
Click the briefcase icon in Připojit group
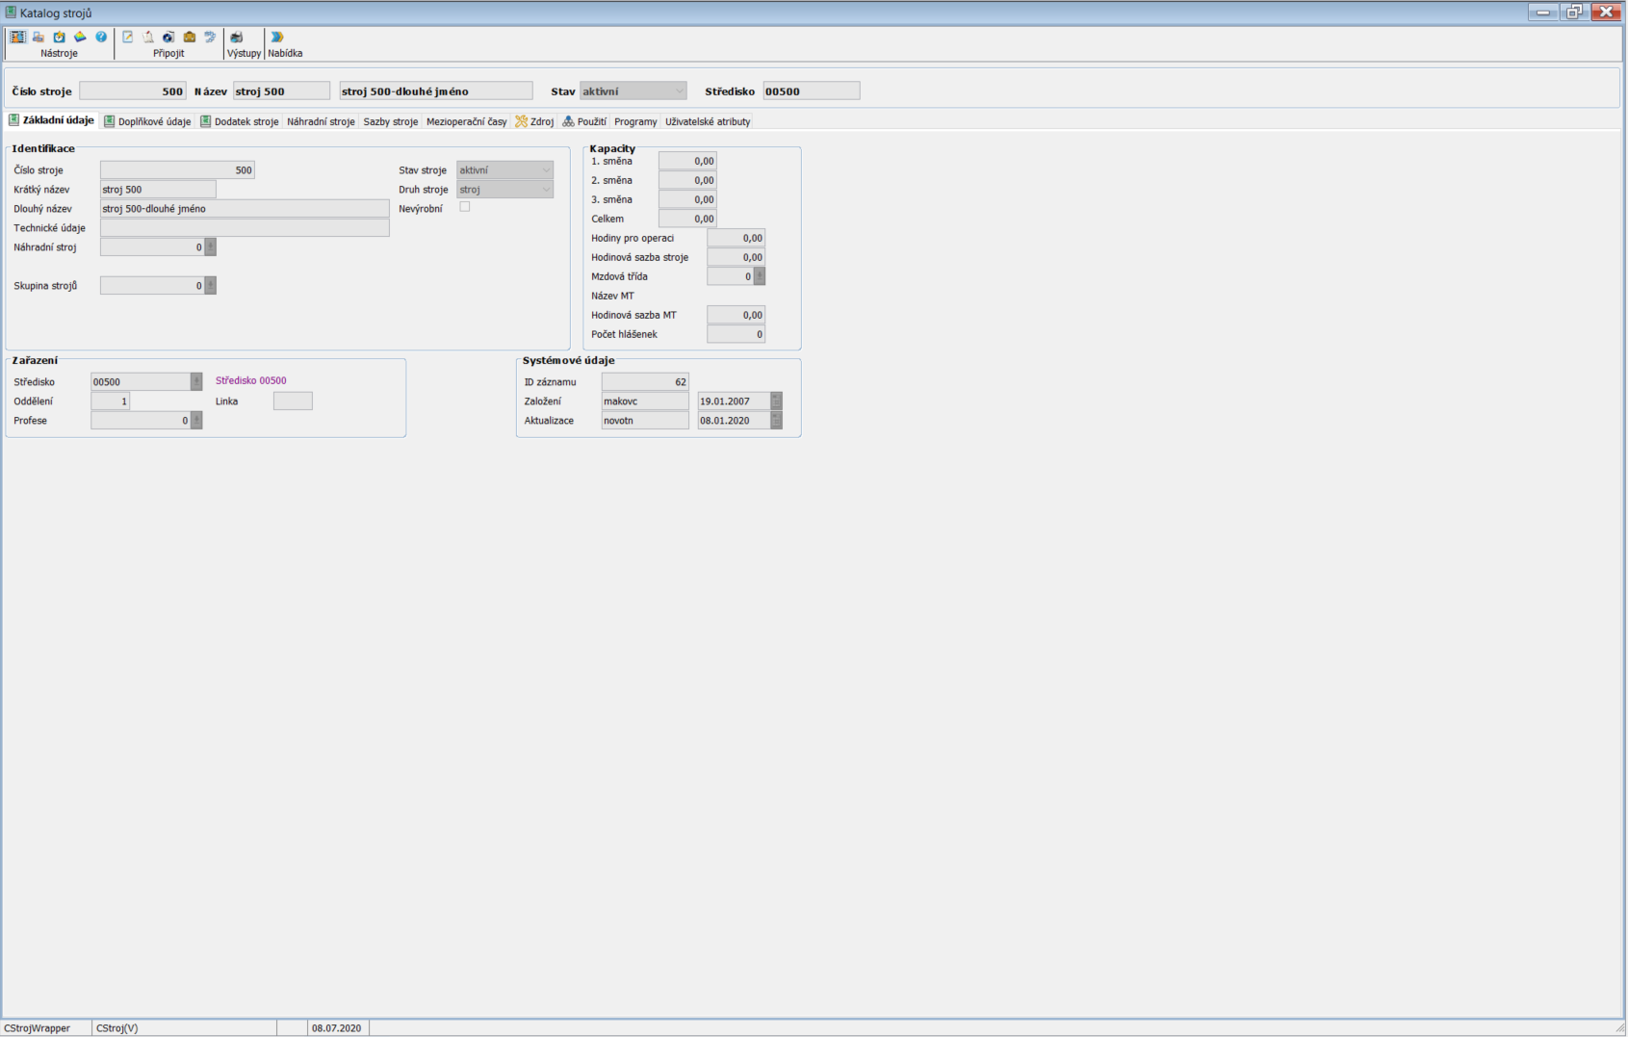click(x=190, y=38)
